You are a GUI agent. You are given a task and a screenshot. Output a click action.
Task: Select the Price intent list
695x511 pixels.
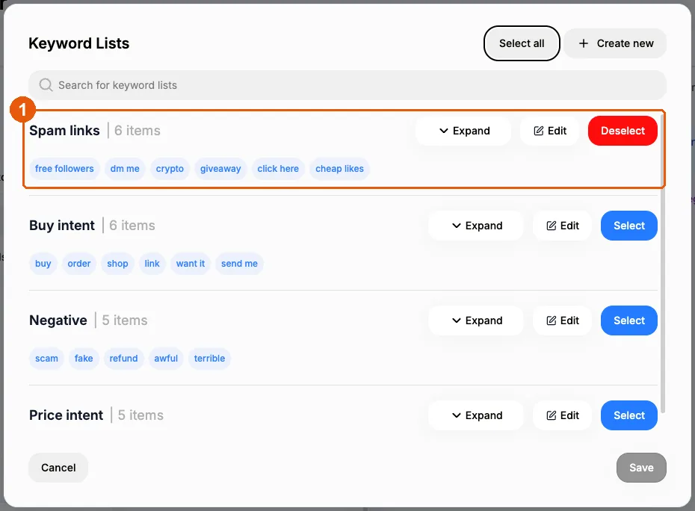pyautogui.click(x=629, y=415)
